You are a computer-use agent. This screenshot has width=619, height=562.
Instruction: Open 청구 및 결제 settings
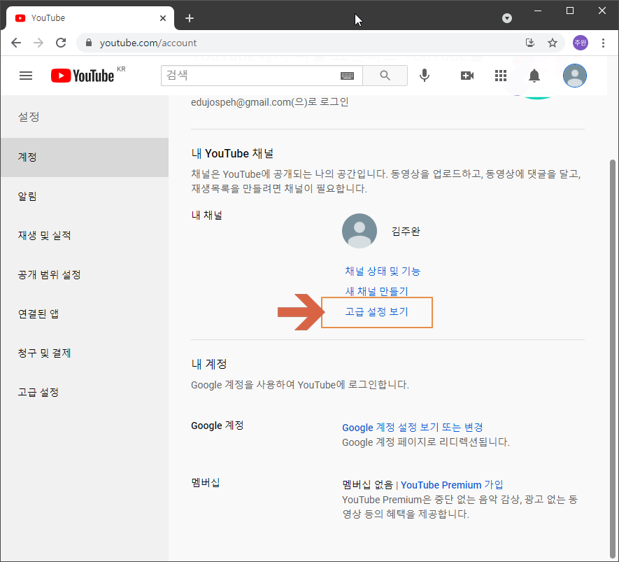(x=85, y=353)
